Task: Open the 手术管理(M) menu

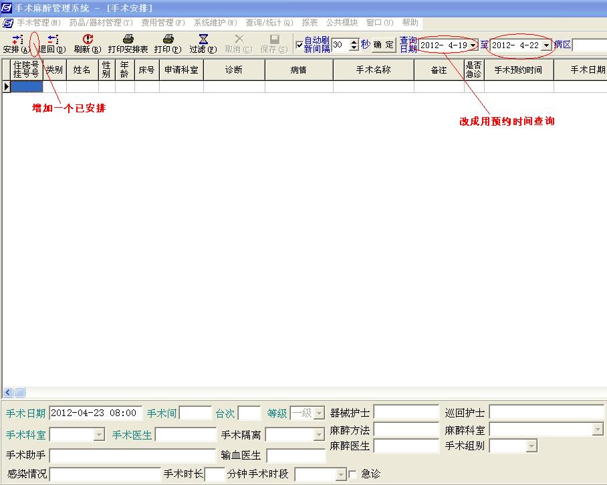Action: point(39,23)
